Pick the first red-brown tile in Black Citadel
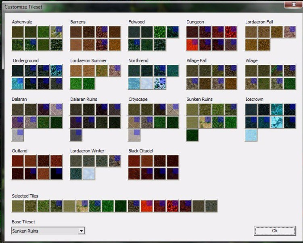303x243 pixels. (134, 161)
